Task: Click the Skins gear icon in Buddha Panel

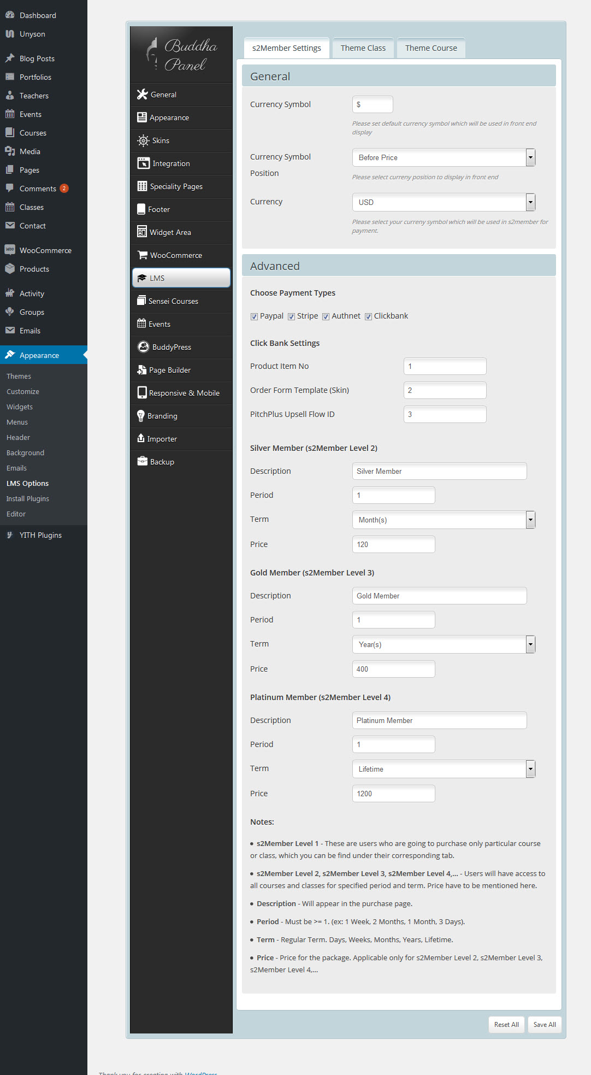Action: [x=143, y=140]
